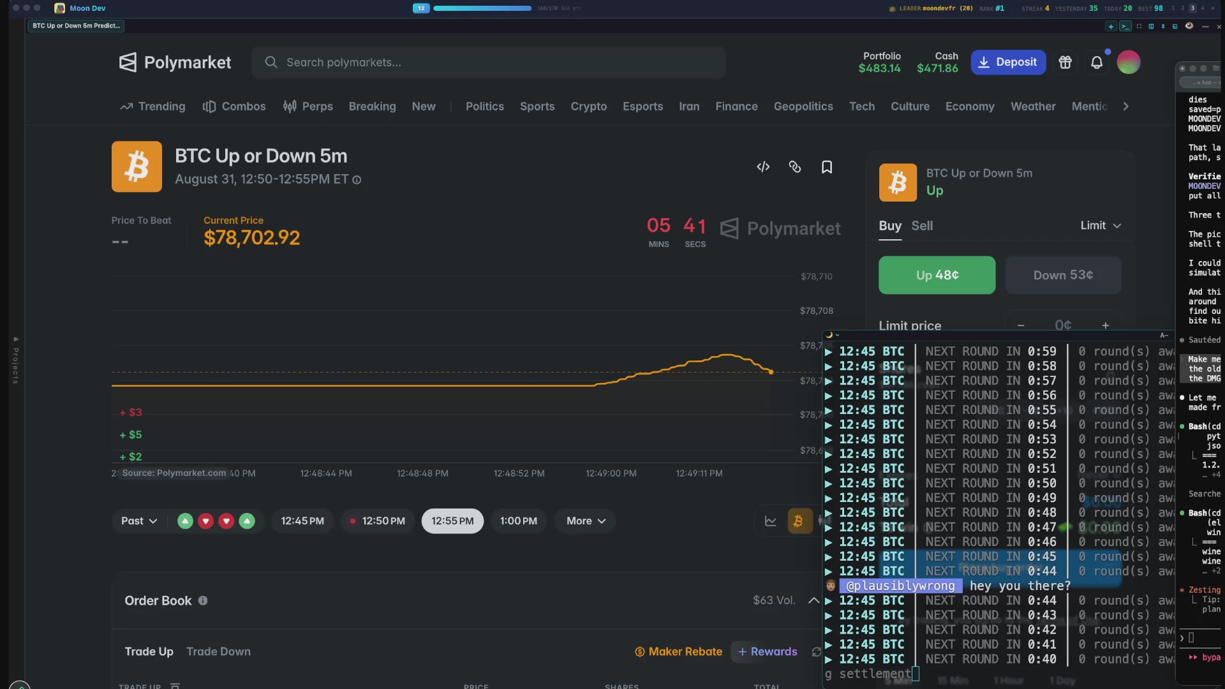Open the user profile avatar
1225x689 pixels.
[x=1129, y=63]
